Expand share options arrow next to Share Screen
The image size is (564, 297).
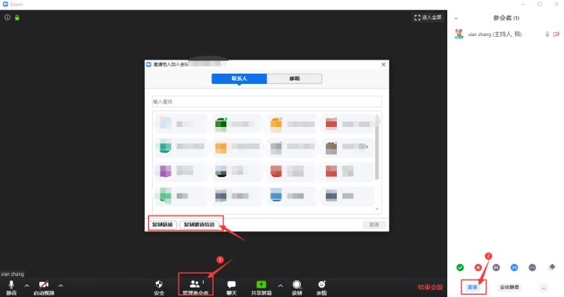click(x=280, y=285)
